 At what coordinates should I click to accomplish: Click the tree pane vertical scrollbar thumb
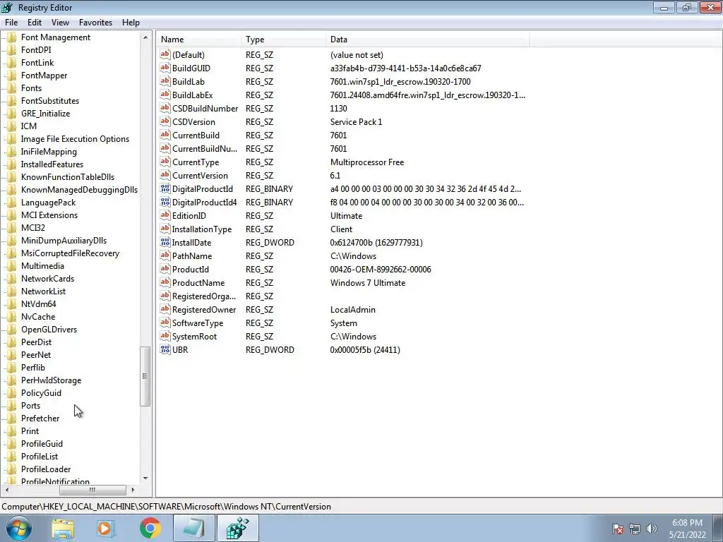pyautogui.click(x=145, y=376)
